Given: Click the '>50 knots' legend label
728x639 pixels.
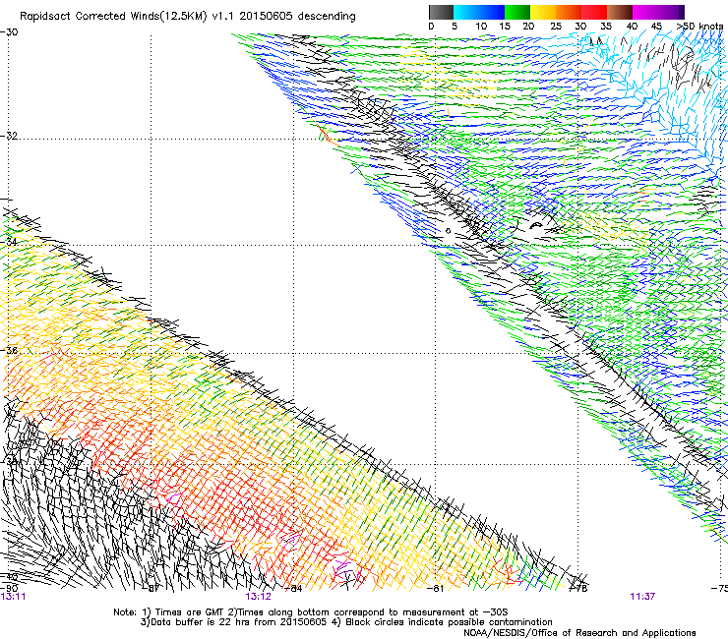Looking at the screenshot, I should point(699,27).
